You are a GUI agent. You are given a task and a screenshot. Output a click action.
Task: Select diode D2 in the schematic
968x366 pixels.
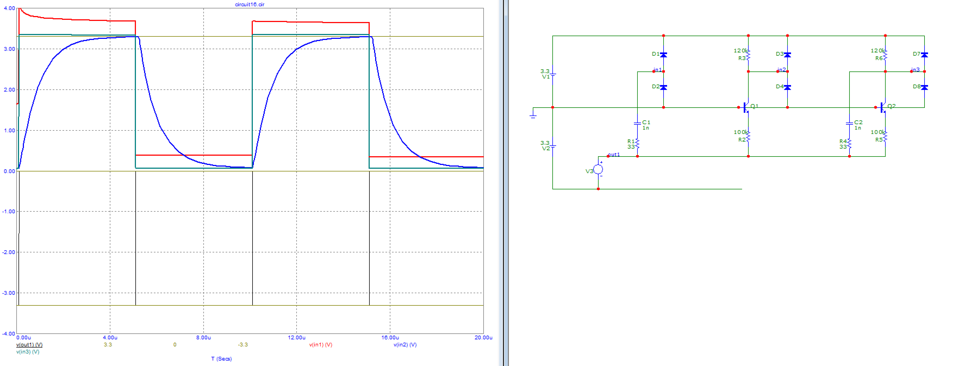pyautogui.click(x=664, y=87)
